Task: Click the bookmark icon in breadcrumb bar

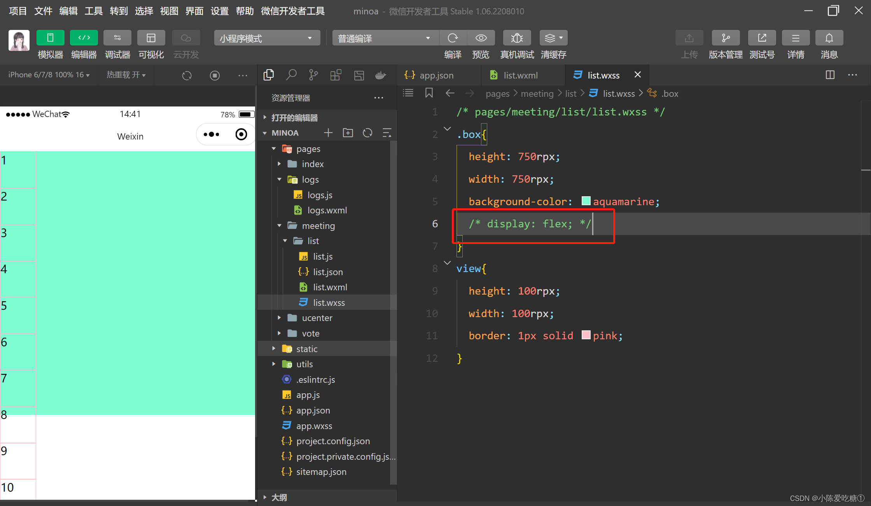Action: (x=429, y=93)
